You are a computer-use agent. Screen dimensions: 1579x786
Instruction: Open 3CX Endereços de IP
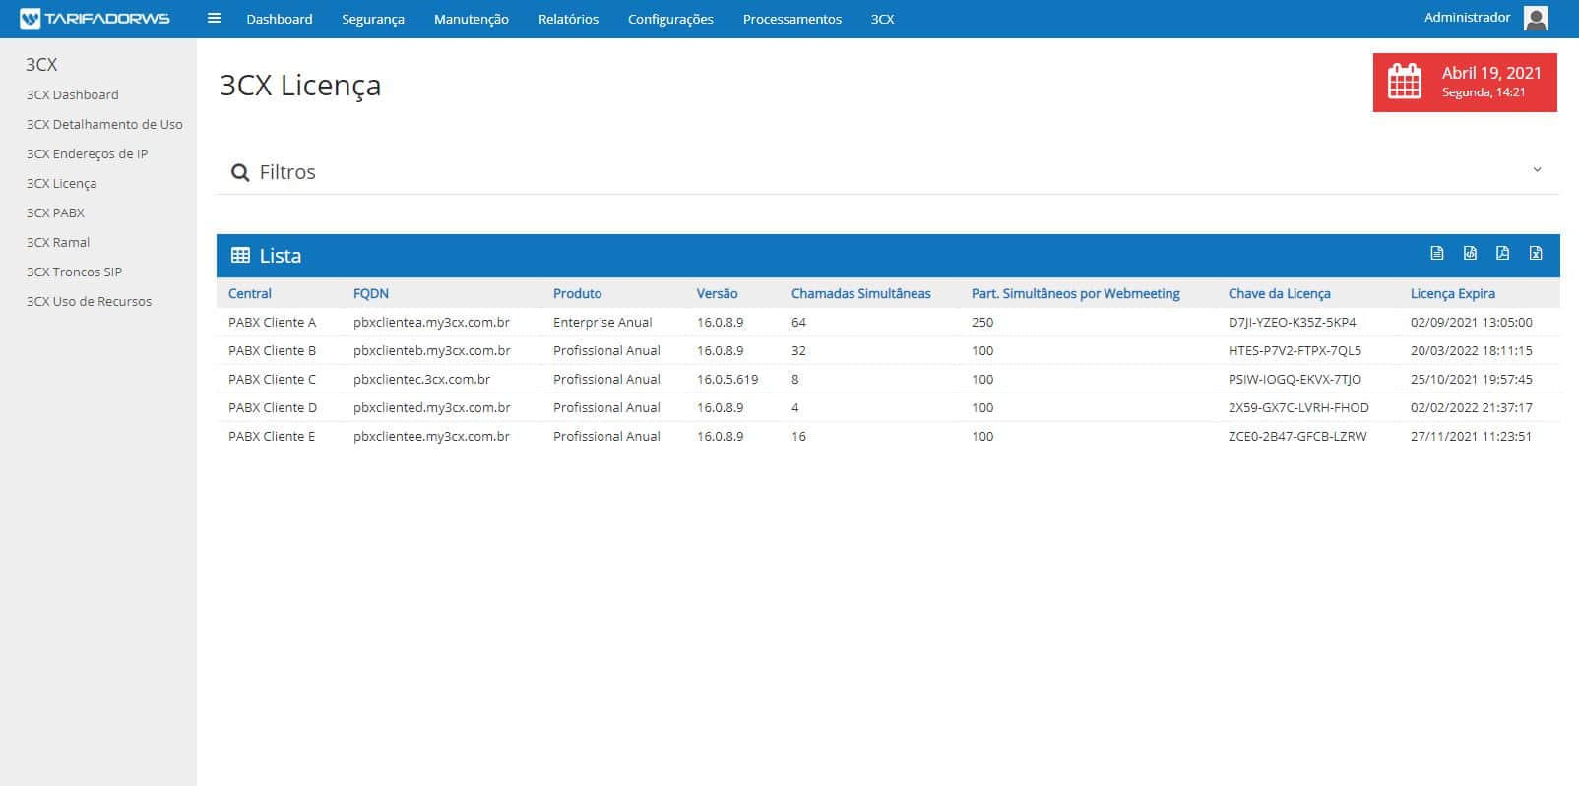click(88, 153)
